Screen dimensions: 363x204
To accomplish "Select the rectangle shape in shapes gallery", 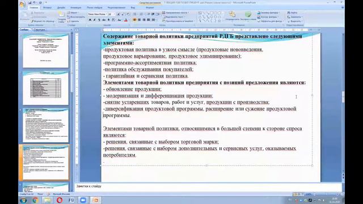I will (212, 12).
